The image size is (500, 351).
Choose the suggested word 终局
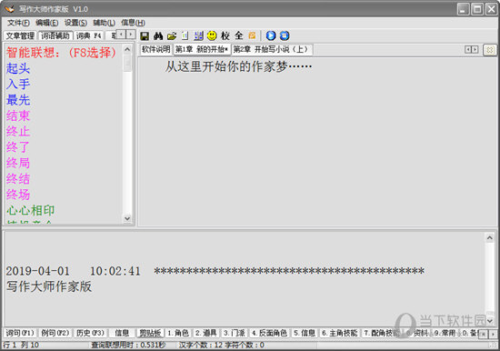(18, 163)
